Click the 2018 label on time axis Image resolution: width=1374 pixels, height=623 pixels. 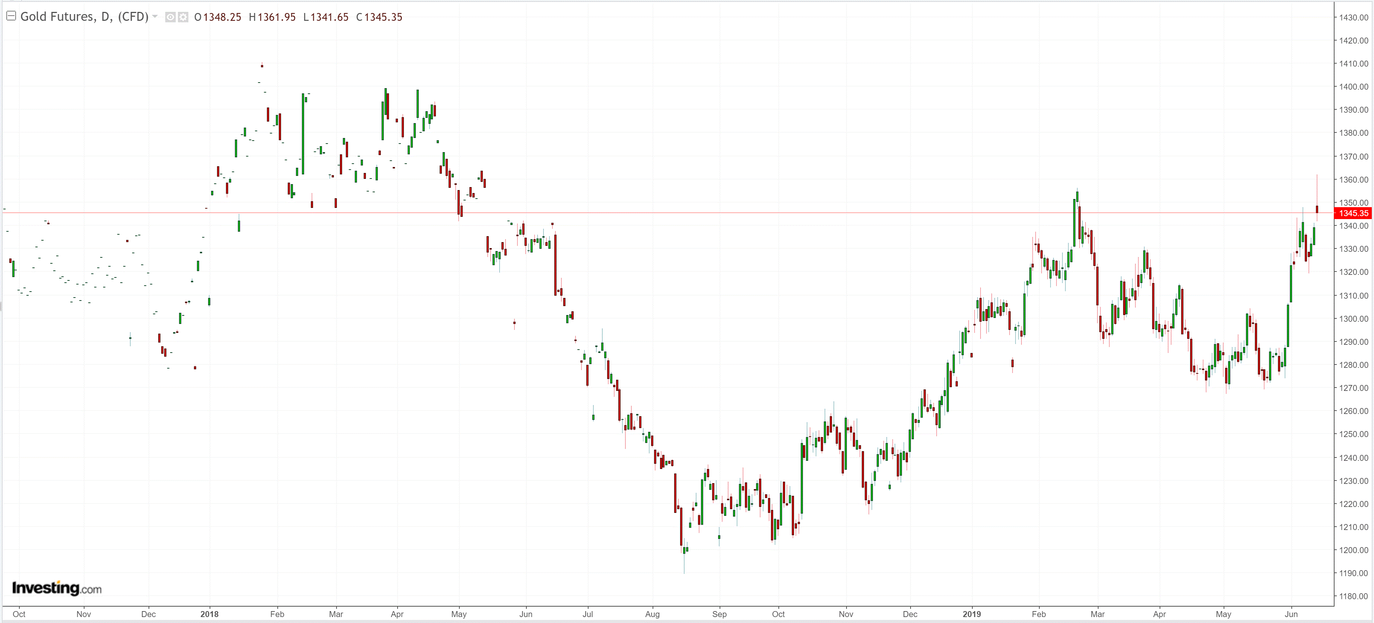pyautogui.click(x=210, y=614)
